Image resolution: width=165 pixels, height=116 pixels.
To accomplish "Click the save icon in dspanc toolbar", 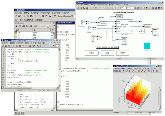I will [84, 8].
